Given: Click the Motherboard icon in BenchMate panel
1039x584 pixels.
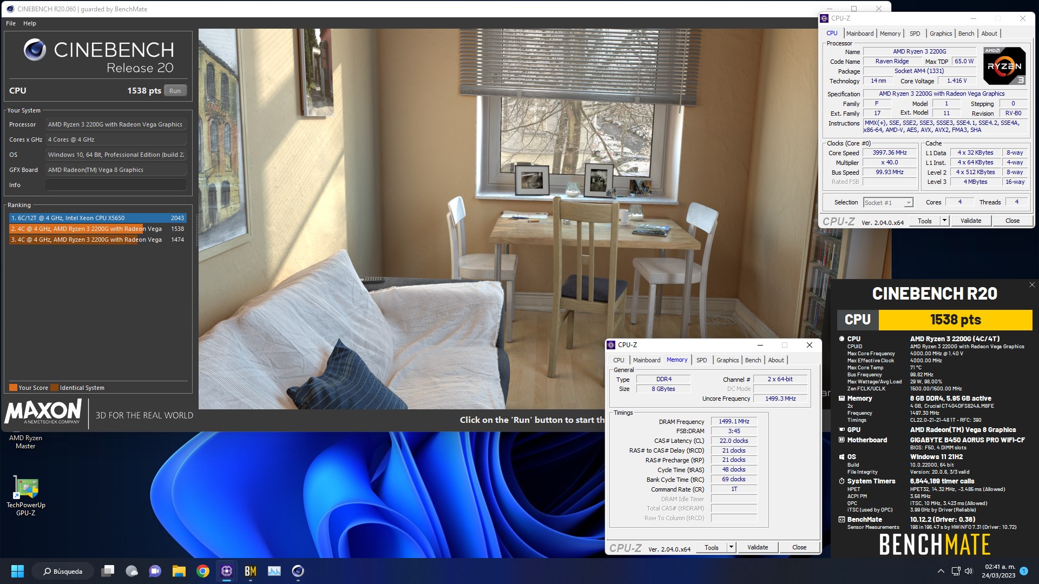Looking at the screenshot, I should click(841, 440).
